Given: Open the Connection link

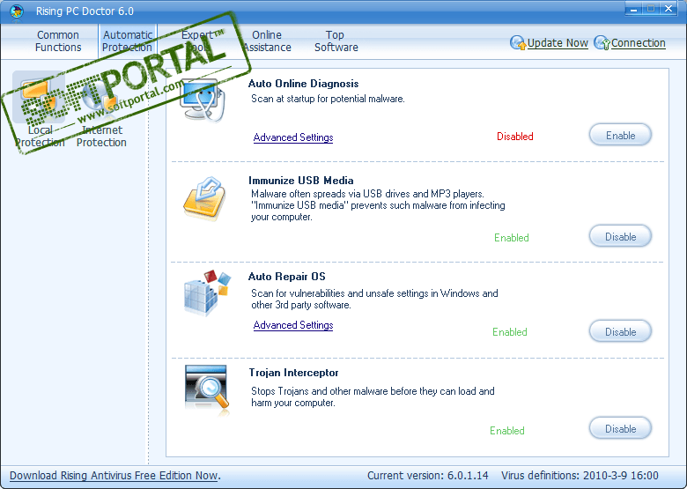Looking at the screenshot, I should 638,43.
